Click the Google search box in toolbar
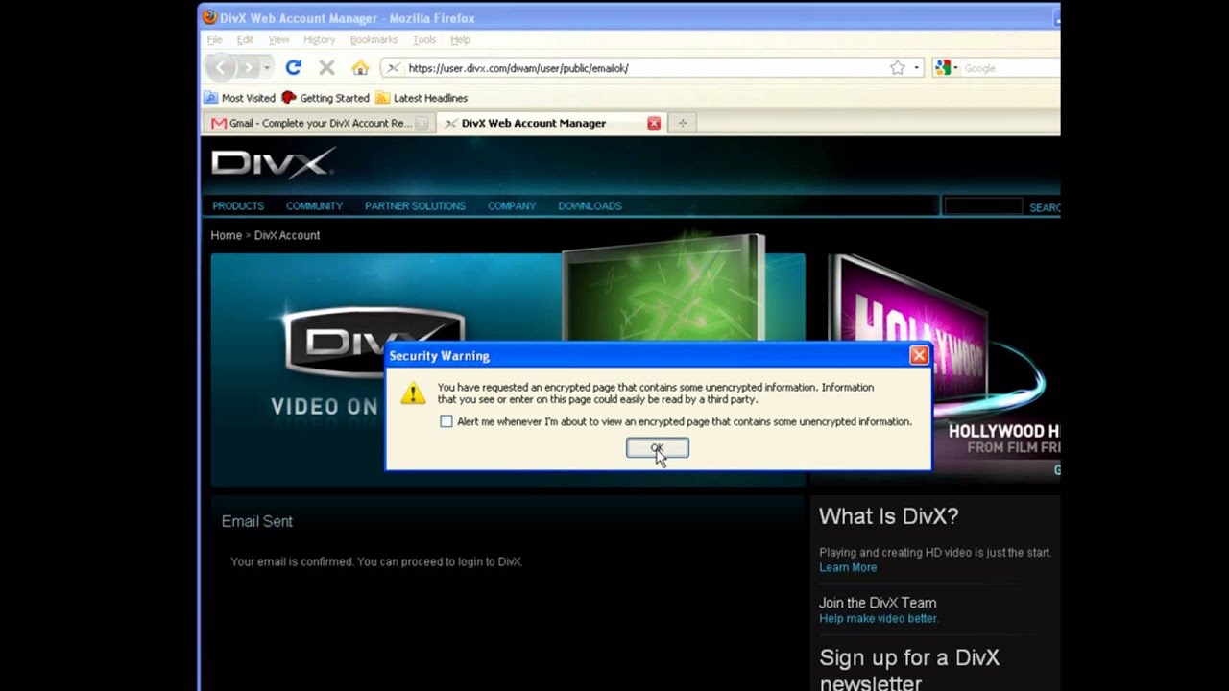Viewport: 1229px width, 691px height. 1008,68
